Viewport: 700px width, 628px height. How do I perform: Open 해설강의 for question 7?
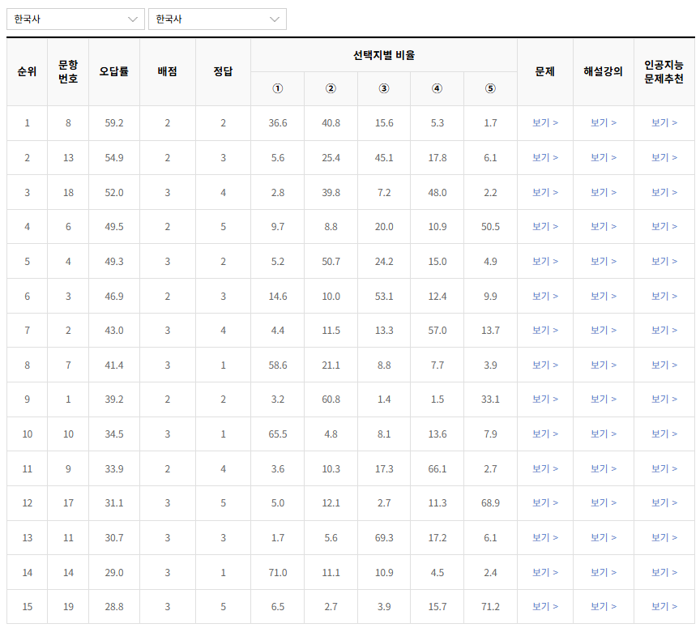(x=604, y=365)
